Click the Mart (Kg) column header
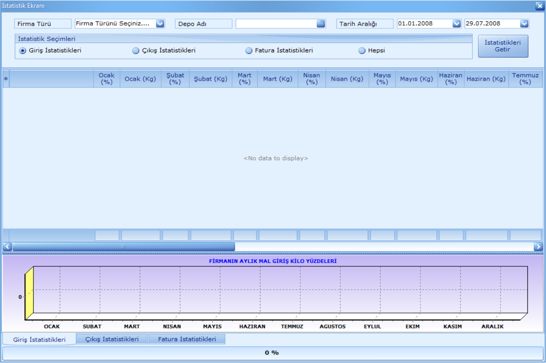The height and width of the screenshot is (363, 546). tap(278, 79)
